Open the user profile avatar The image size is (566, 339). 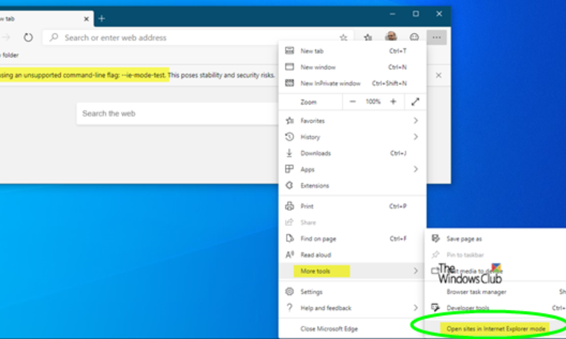(x=391, y=37)
